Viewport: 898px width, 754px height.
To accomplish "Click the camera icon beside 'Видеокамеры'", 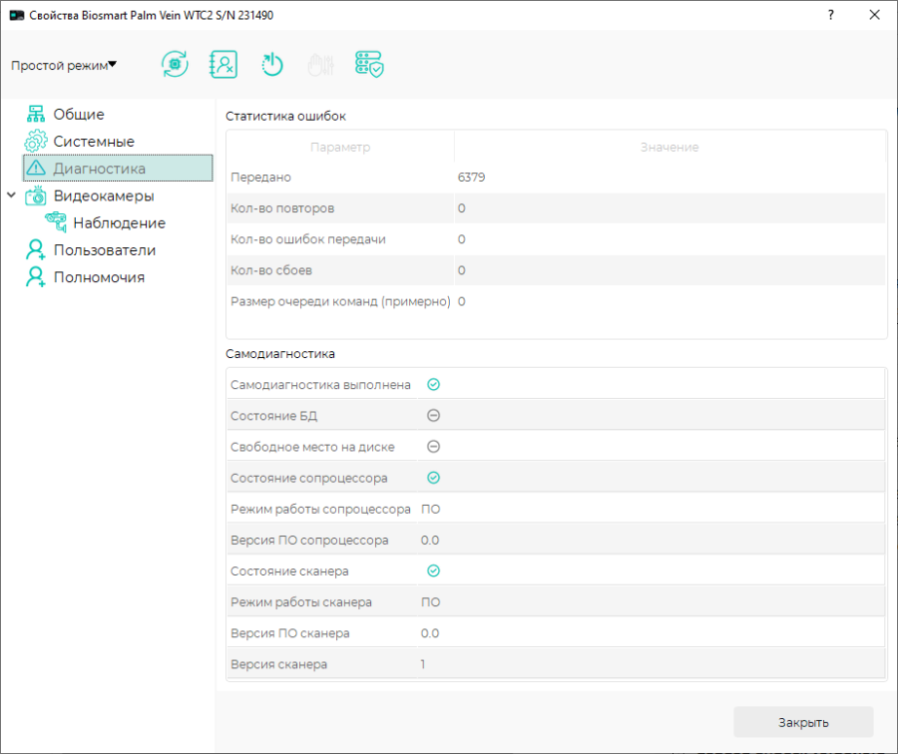I will 36,195.
